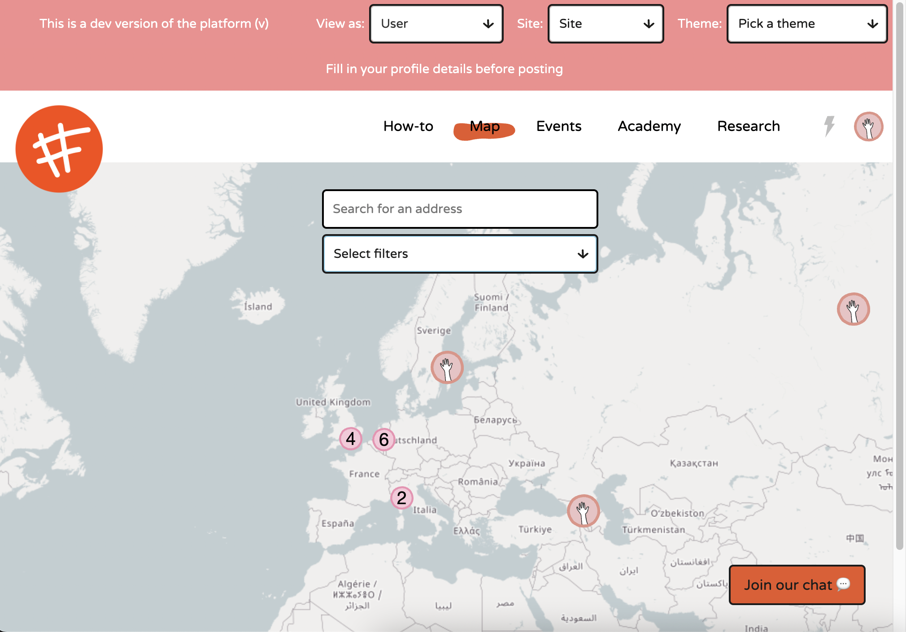Click the hand pin over Sweden

tap(447, 367)
